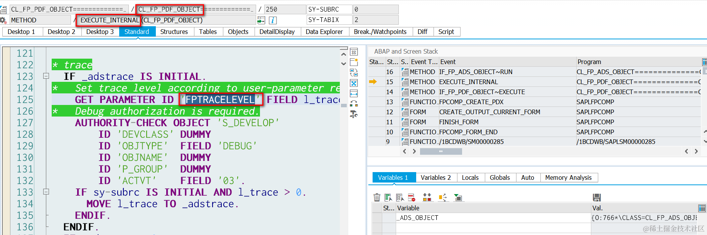The image size is (707, 235).
Task: Click the new tool icon with star
Action: (x=354, y=62)
